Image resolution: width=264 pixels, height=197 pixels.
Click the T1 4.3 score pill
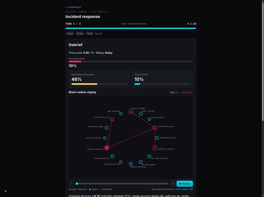pos(70,34)
